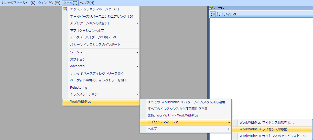Select WorkWithPlus ライセンス情報を表示
This screenshot has width=313, height=140.
coord(266,123)
